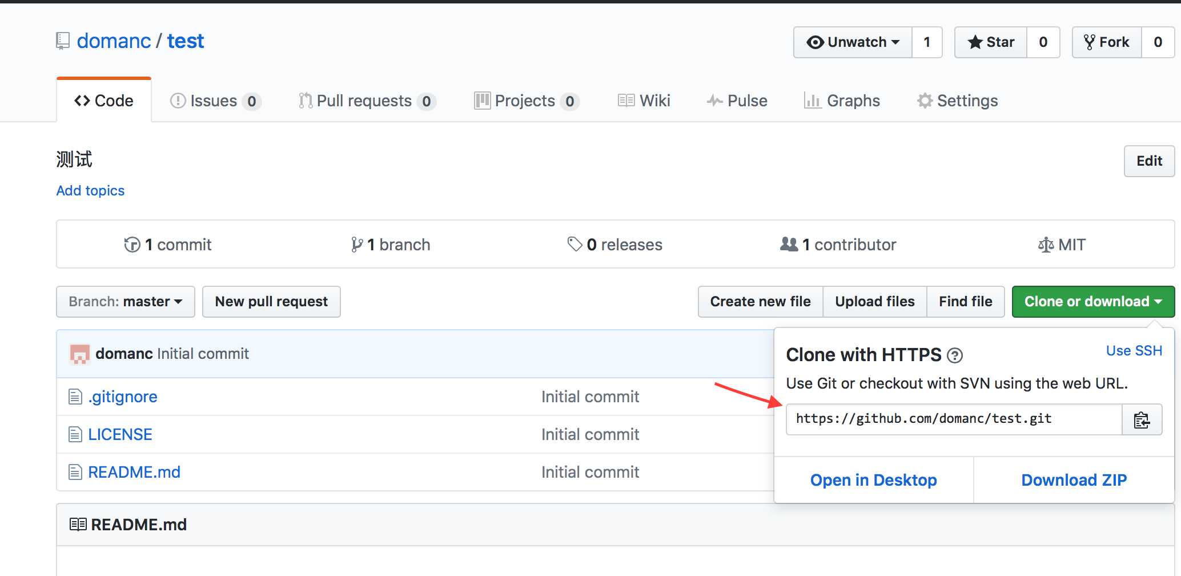Click the copy-to-clipboard icon beside the clone URL
1181x576 pixels.
1142,420
